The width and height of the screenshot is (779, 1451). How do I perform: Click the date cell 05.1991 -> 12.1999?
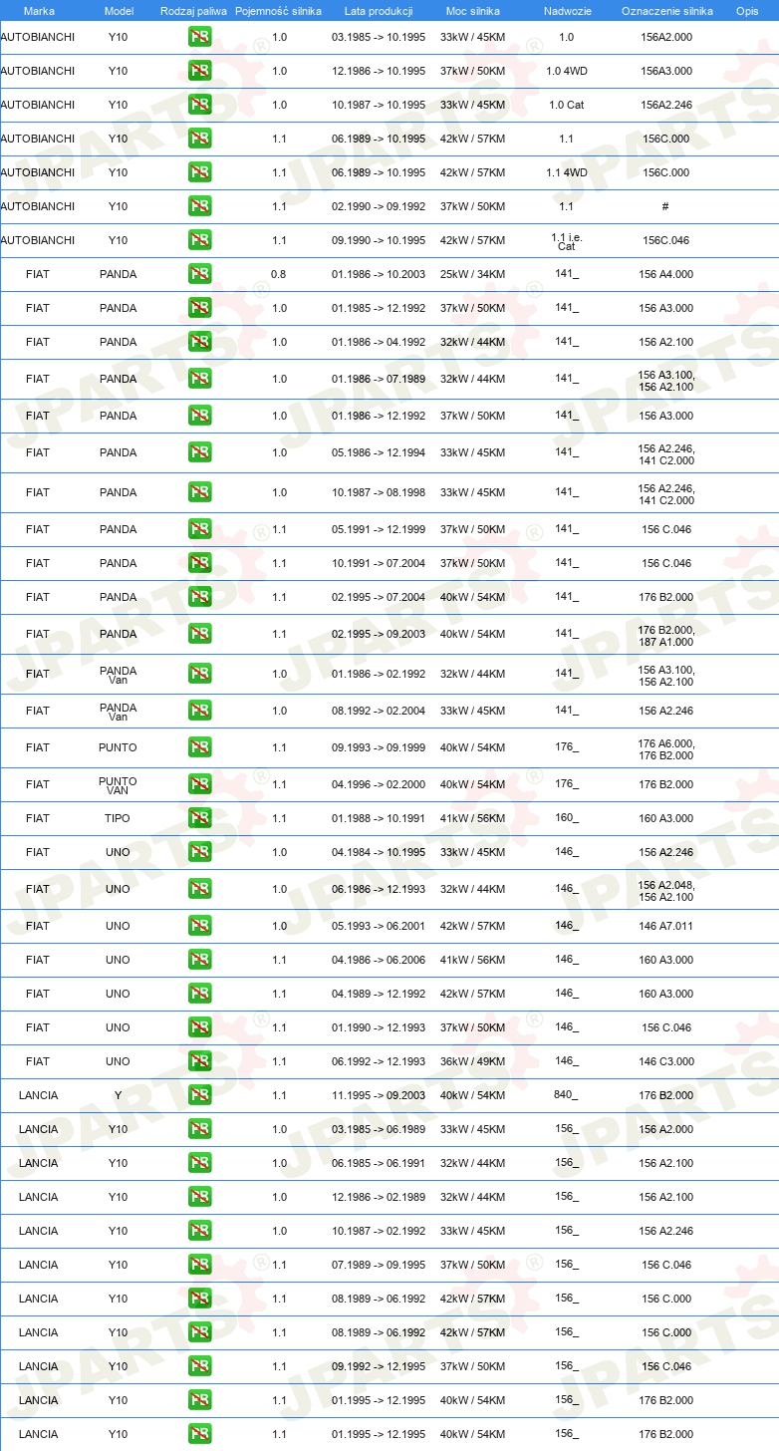pyautogui.click(x=379, y=529)
